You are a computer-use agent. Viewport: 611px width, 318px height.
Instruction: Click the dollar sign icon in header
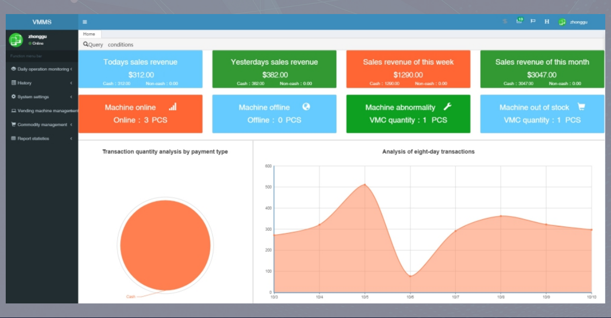tap(505, 21)
